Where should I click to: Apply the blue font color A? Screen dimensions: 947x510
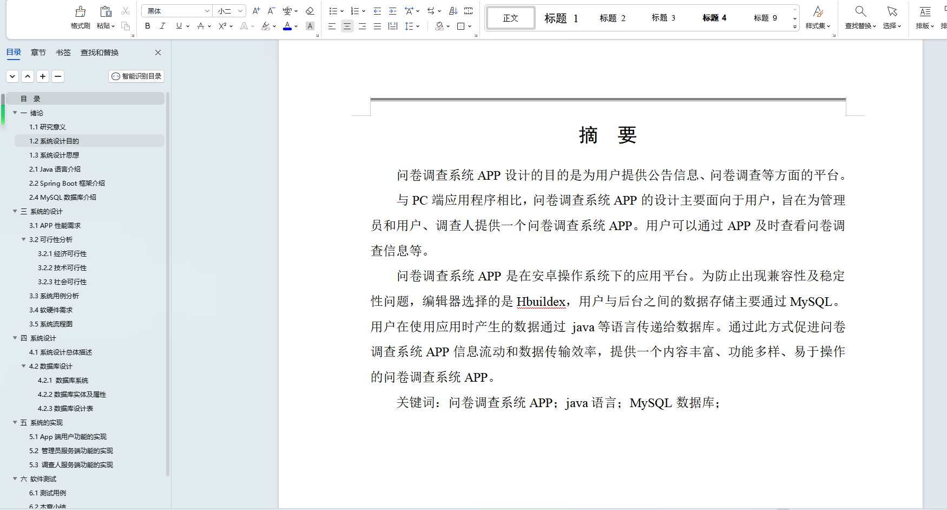[x=287, y=26]
